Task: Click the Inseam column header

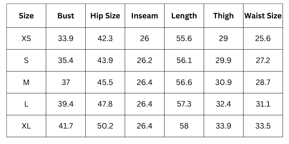Action: click(x=144, y=16)
